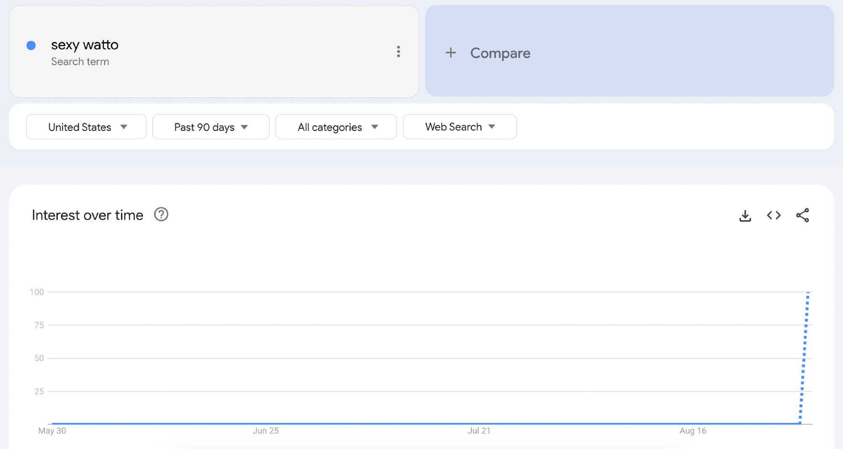The image size is (843, 449).
Task: Open the three-dot menu for sexy watto
Action: (x=398, y=52)
